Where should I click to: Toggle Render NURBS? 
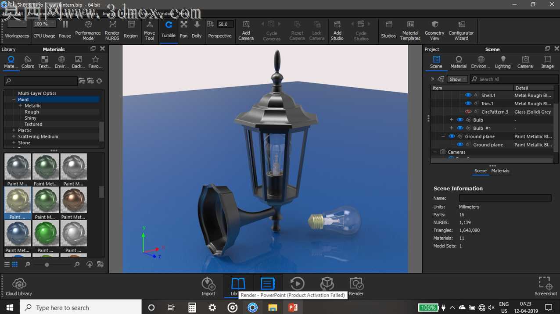pos(112,30)
